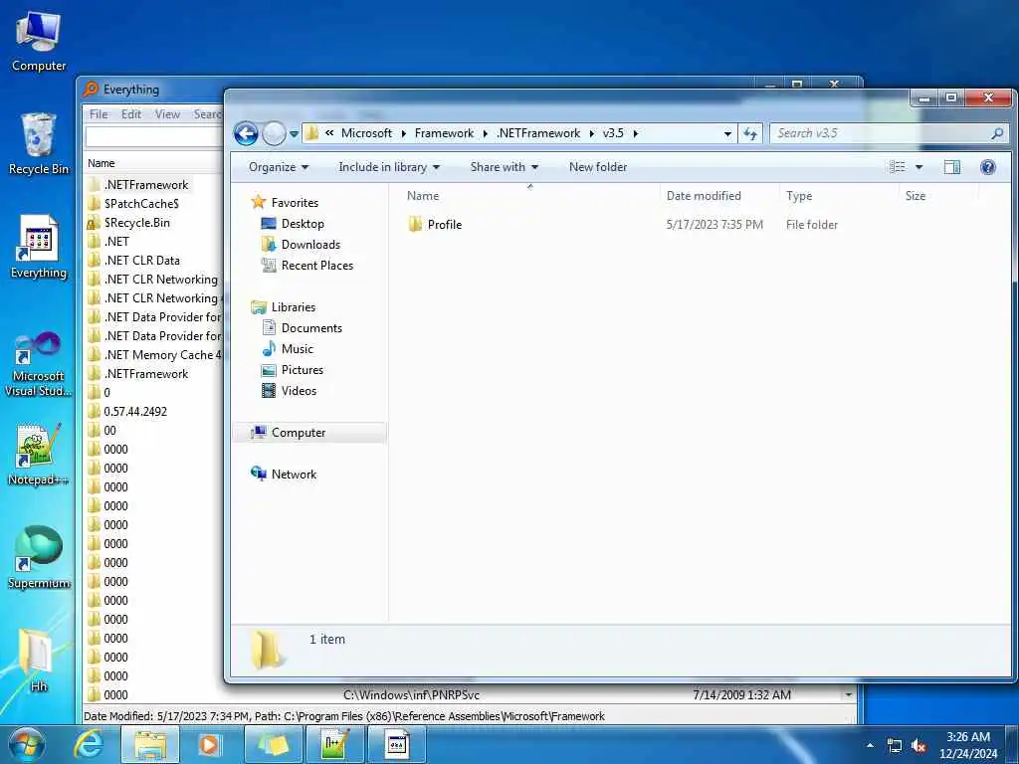
Task: Select Network in the navigation pane
Action: [x=294, y=475]
